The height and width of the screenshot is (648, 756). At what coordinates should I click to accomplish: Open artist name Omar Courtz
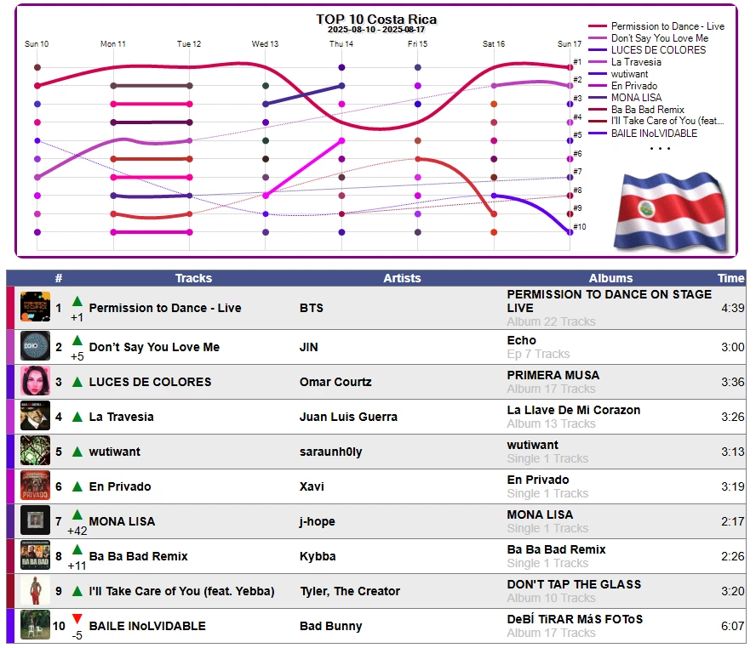[335, 383]
